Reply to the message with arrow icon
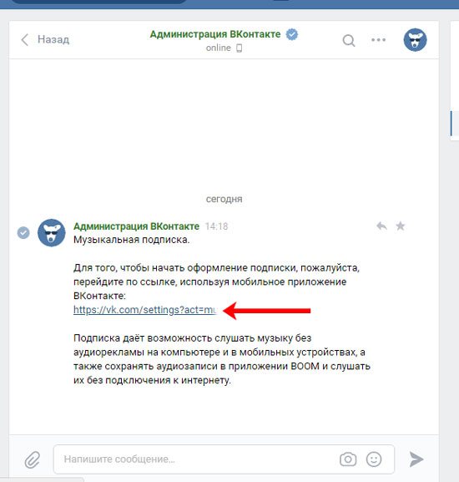Viewport: 459px width, 482px height. click(381, 226)
